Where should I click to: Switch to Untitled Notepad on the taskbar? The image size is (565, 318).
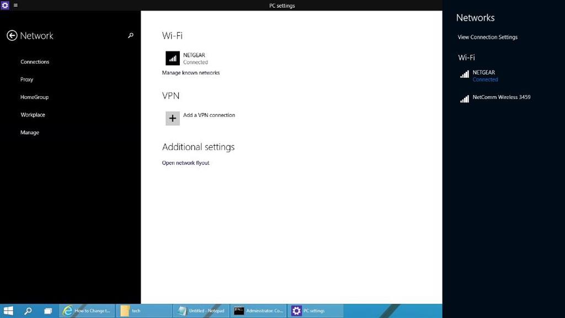pyautogui.click(x=201, y=311)
